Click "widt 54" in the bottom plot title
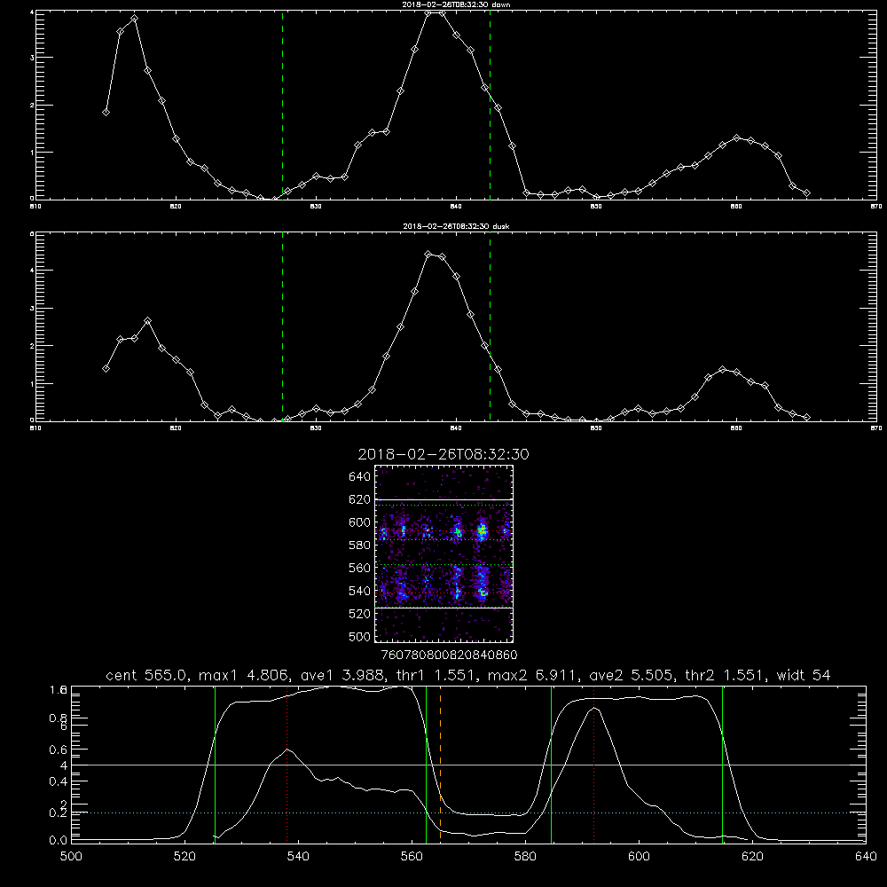 [x=804, y=675]
